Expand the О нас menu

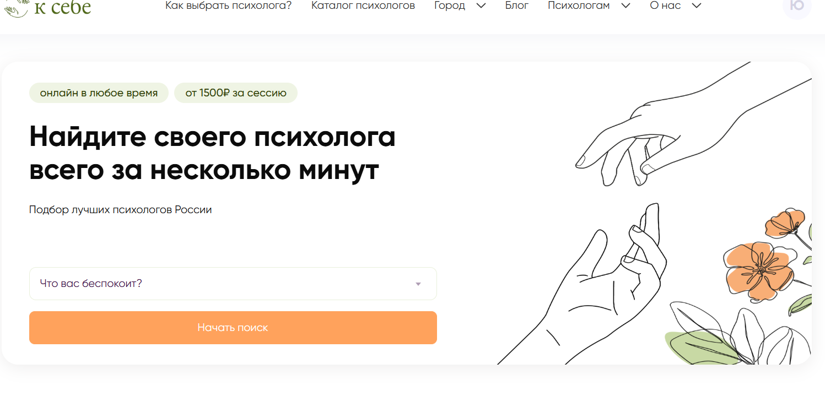point(676,6)
